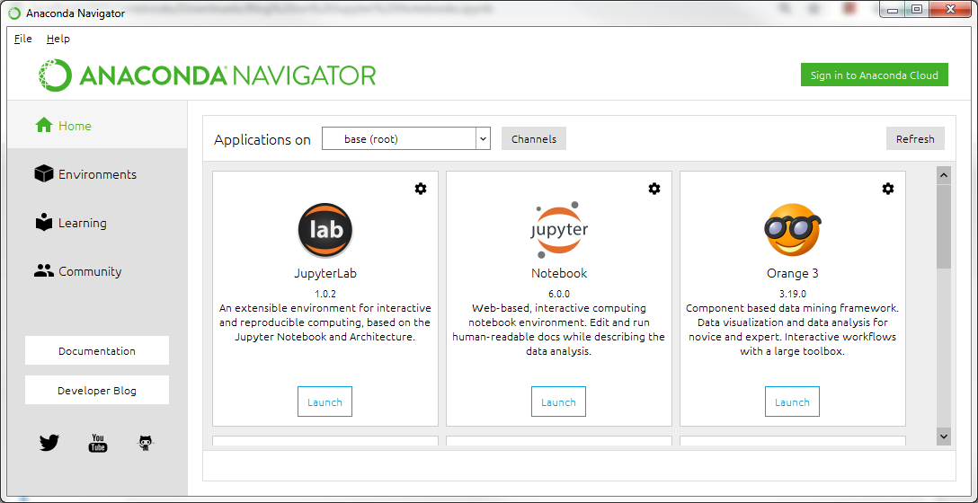The width and height of the screenshot is (978, 503).
Task: Click the Orange 3 description text
Action: point(792,330)
